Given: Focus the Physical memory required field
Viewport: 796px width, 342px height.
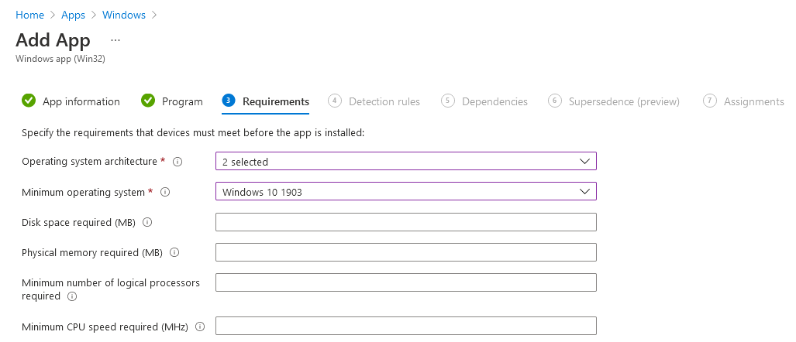Looking at the screenshot, I should (405, 252).
